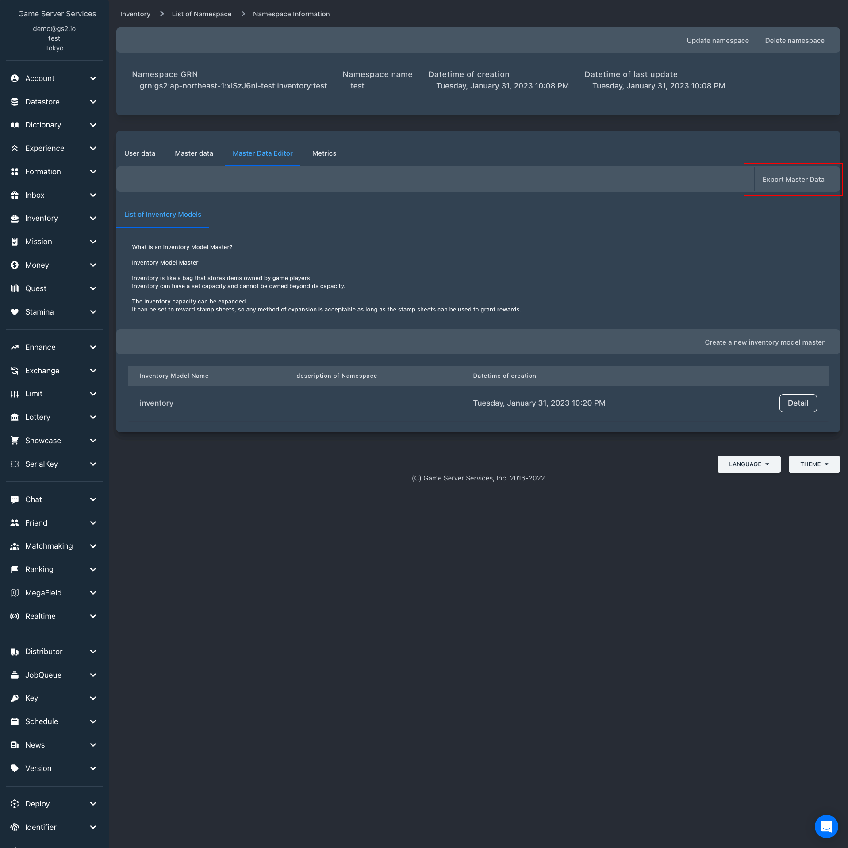Click the Mission clipboard icon
This screenshot has height=848, width=848.
[x=15, y=242]
